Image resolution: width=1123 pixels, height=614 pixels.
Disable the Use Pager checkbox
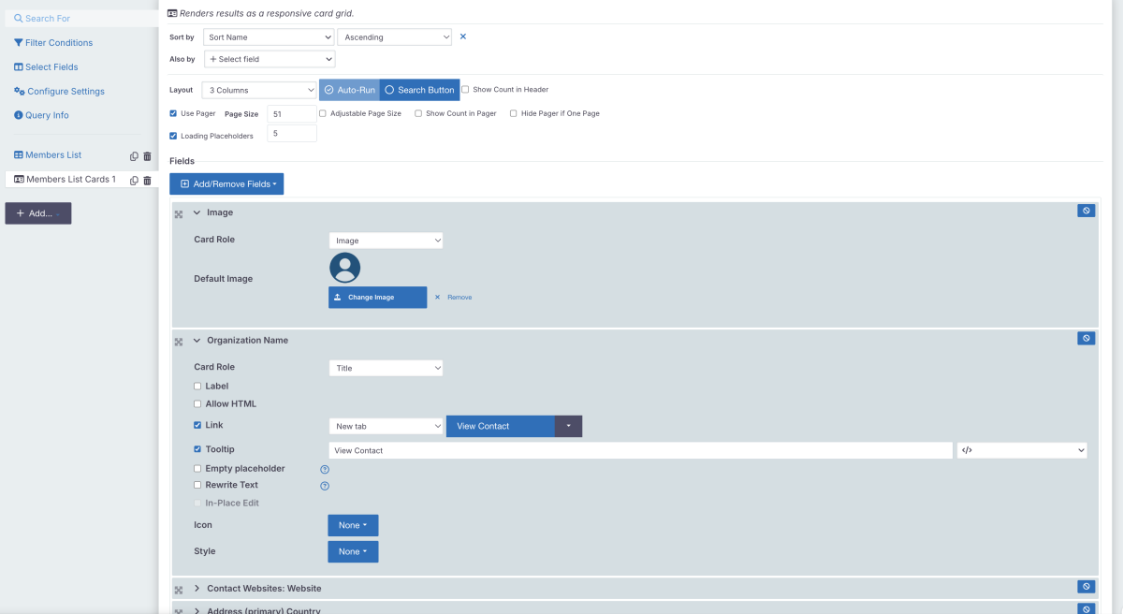[x=173, y=113]
